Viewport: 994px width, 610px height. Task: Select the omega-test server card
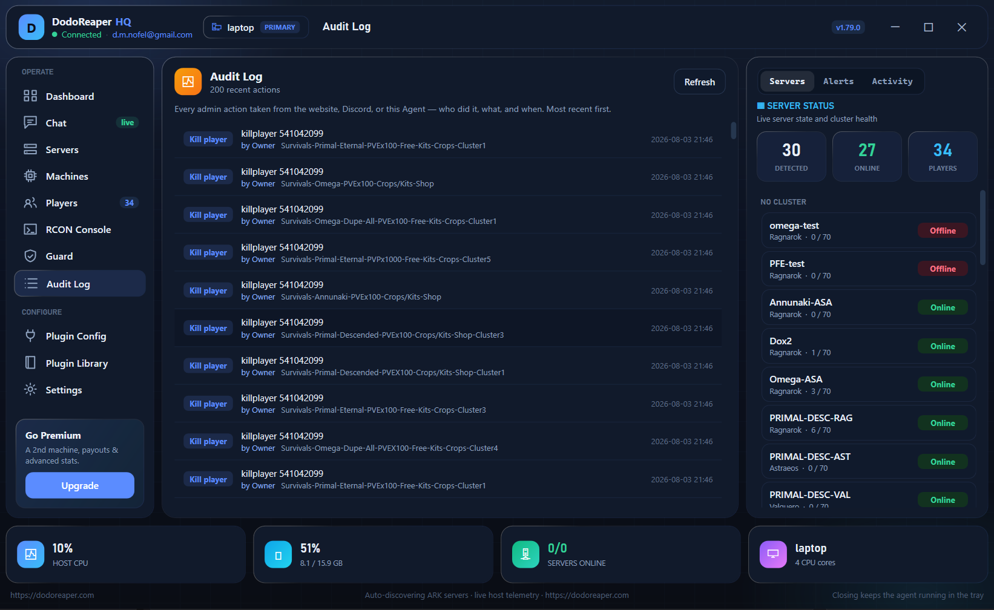[868, 231]
